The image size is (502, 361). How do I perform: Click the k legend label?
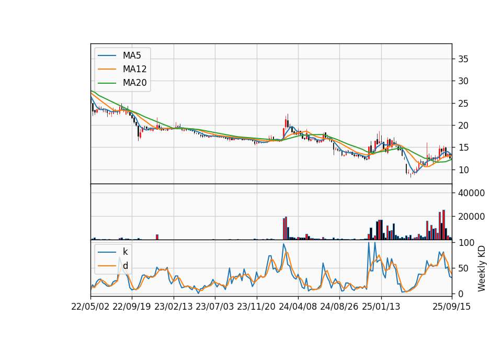point(125,252)
